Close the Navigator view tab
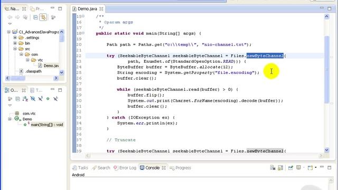This screenshot has width=338, height=190. click(x=24, y=9)
